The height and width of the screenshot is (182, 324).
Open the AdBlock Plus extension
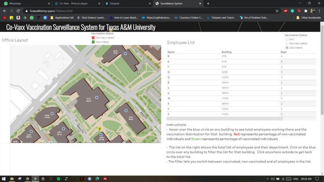[285, 11]
